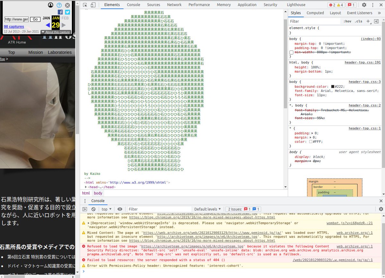Open DevTools settings gear in top bar

[x=364, y=5]
